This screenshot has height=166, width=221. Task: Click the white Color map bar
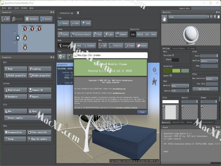[x=171, y=102]
